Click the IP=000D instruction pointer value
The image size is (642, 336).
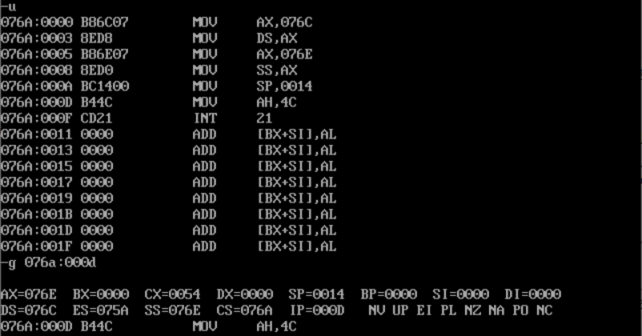(317, 310)
